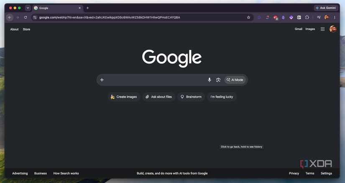Open the Extensions puzzle-piece menu
Image resolution: width=345 pixels, height=183 pixels.
(x=307, y=18)
